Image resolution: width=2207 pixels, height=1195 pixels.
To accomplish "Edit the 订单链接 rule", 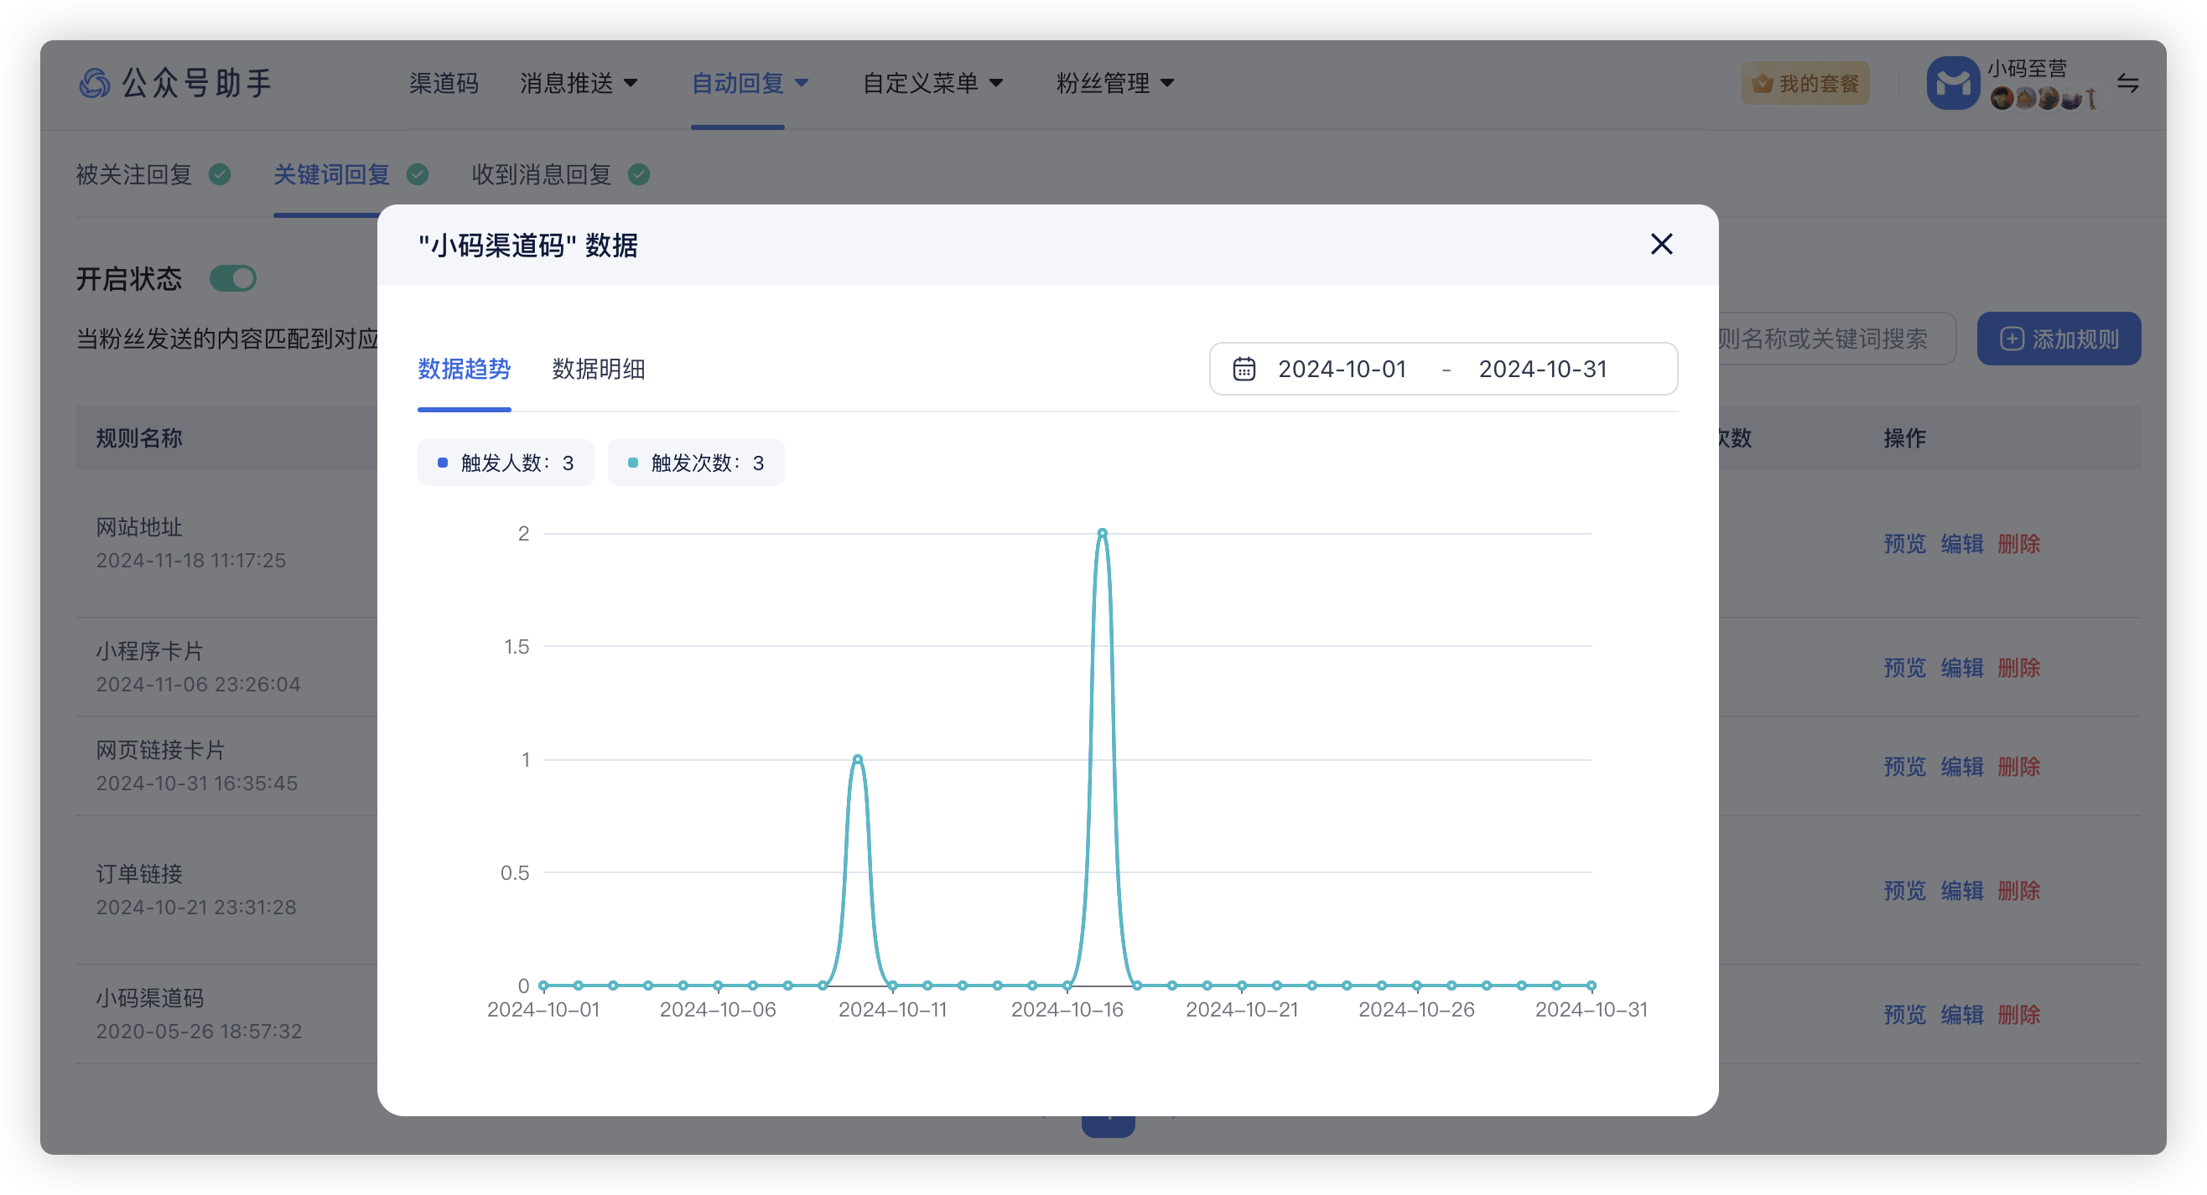I will pos(1961,890).
